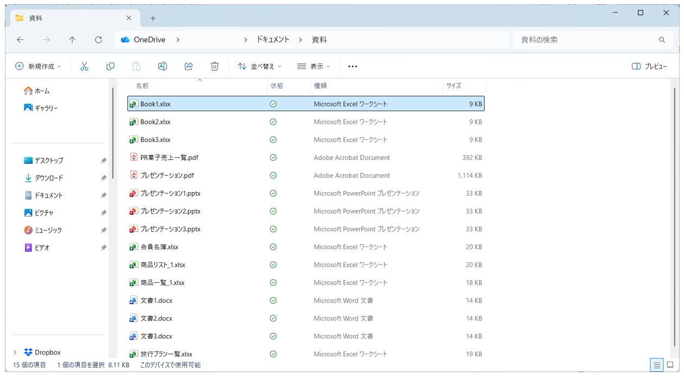Image resolution: width=684 pixels, height=377 pixels.
Task: Open a new tab with plus button
Action: click(x=153, y=18)
